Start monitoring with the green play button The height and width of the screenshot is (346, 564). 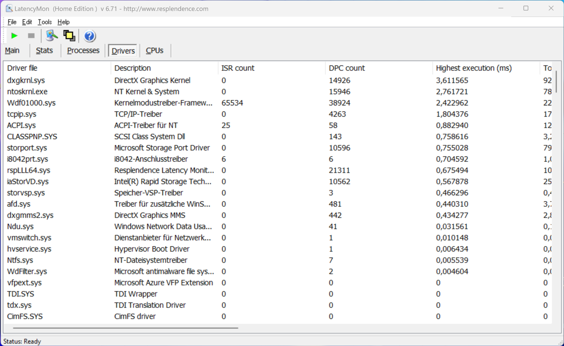(14, 36)
